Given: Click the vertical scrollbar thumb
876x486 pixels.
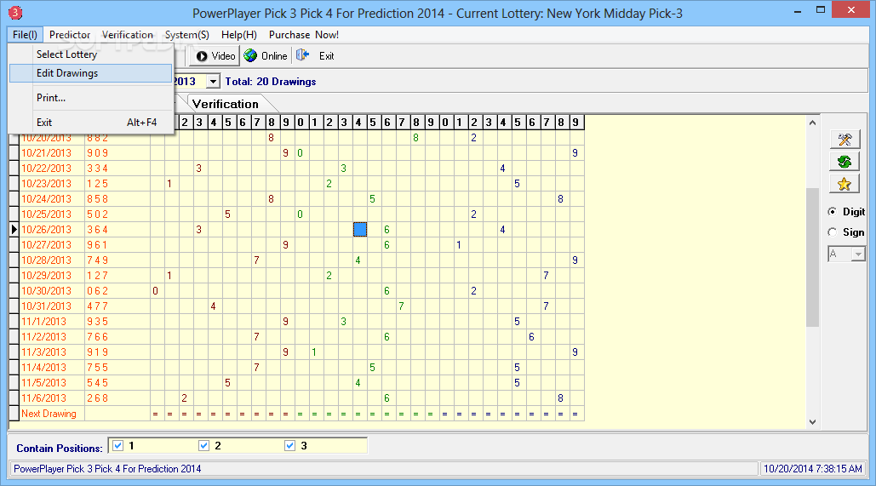Looking at the screenshot, I should (812, 257).
